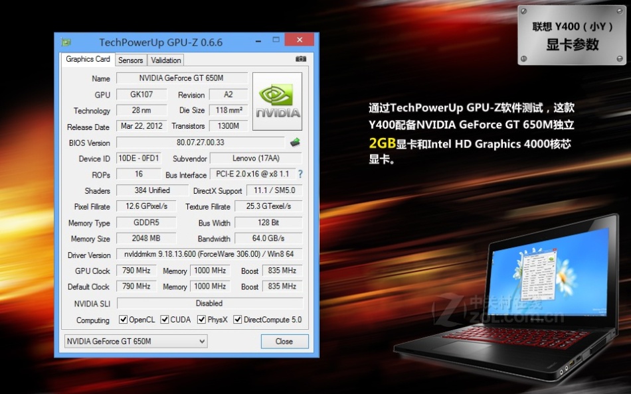Click the GPU Clock field 790 MHz
This screenshot has height=394, width=631.
136,271
